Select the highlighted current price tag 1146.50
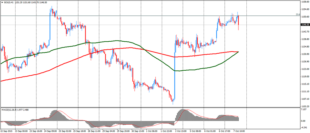Image resolution: width=310 pixels, height=133 pixels. pos(305,25)
